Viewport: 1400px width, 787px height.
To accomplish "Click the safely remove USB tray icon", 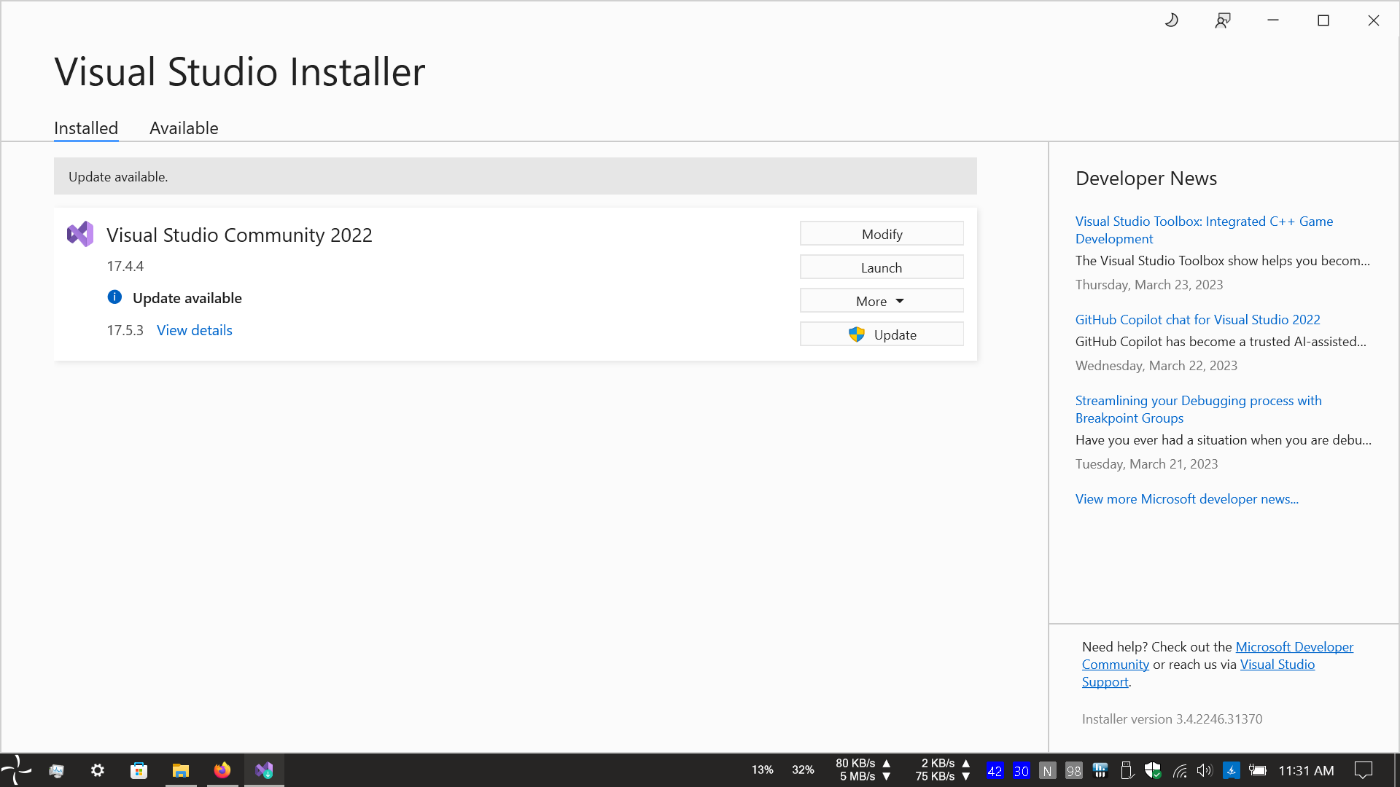I will tap(1127, 770).
